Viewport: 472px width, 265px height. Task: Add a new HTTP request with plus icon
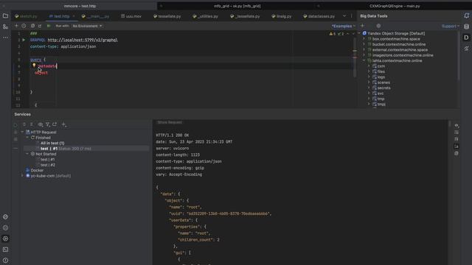(x=16, y=26)
